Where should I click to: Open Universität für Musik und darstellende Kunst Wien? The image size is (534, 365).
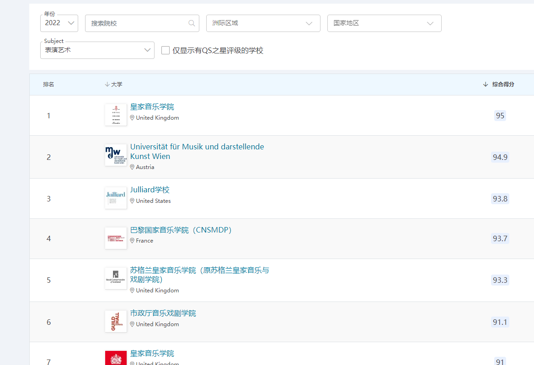coord(197,151)
